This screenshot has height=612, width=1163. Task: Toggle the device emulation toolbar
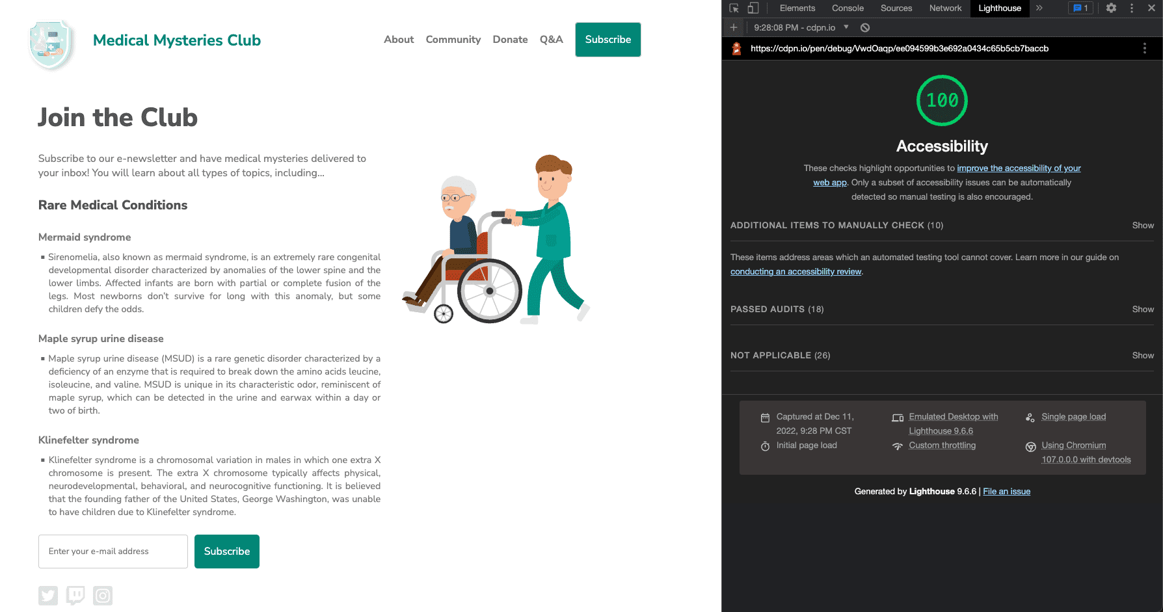753,8
